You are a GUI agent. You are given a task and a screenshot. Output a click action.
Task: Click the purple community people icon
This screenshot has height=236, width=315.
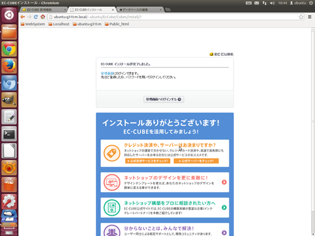112,230
